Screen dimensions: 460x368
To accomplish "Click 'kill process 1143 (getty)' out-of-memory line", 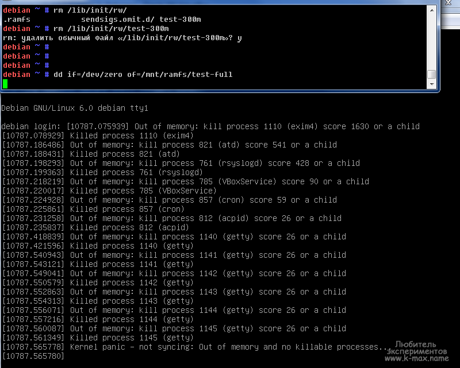I will pyautogui.click(x=174, y=292).
